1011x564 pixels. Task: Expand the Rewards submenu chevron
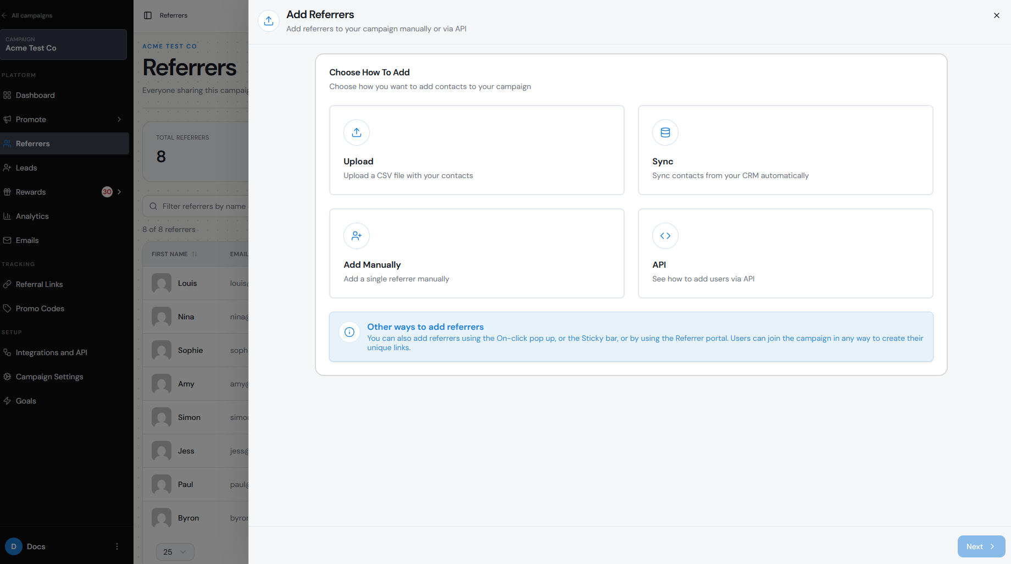point(119,192)
